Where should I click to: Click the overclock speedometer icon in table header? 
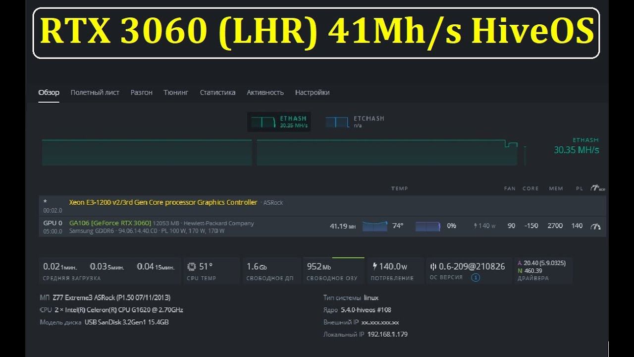[x=597, y=188]
